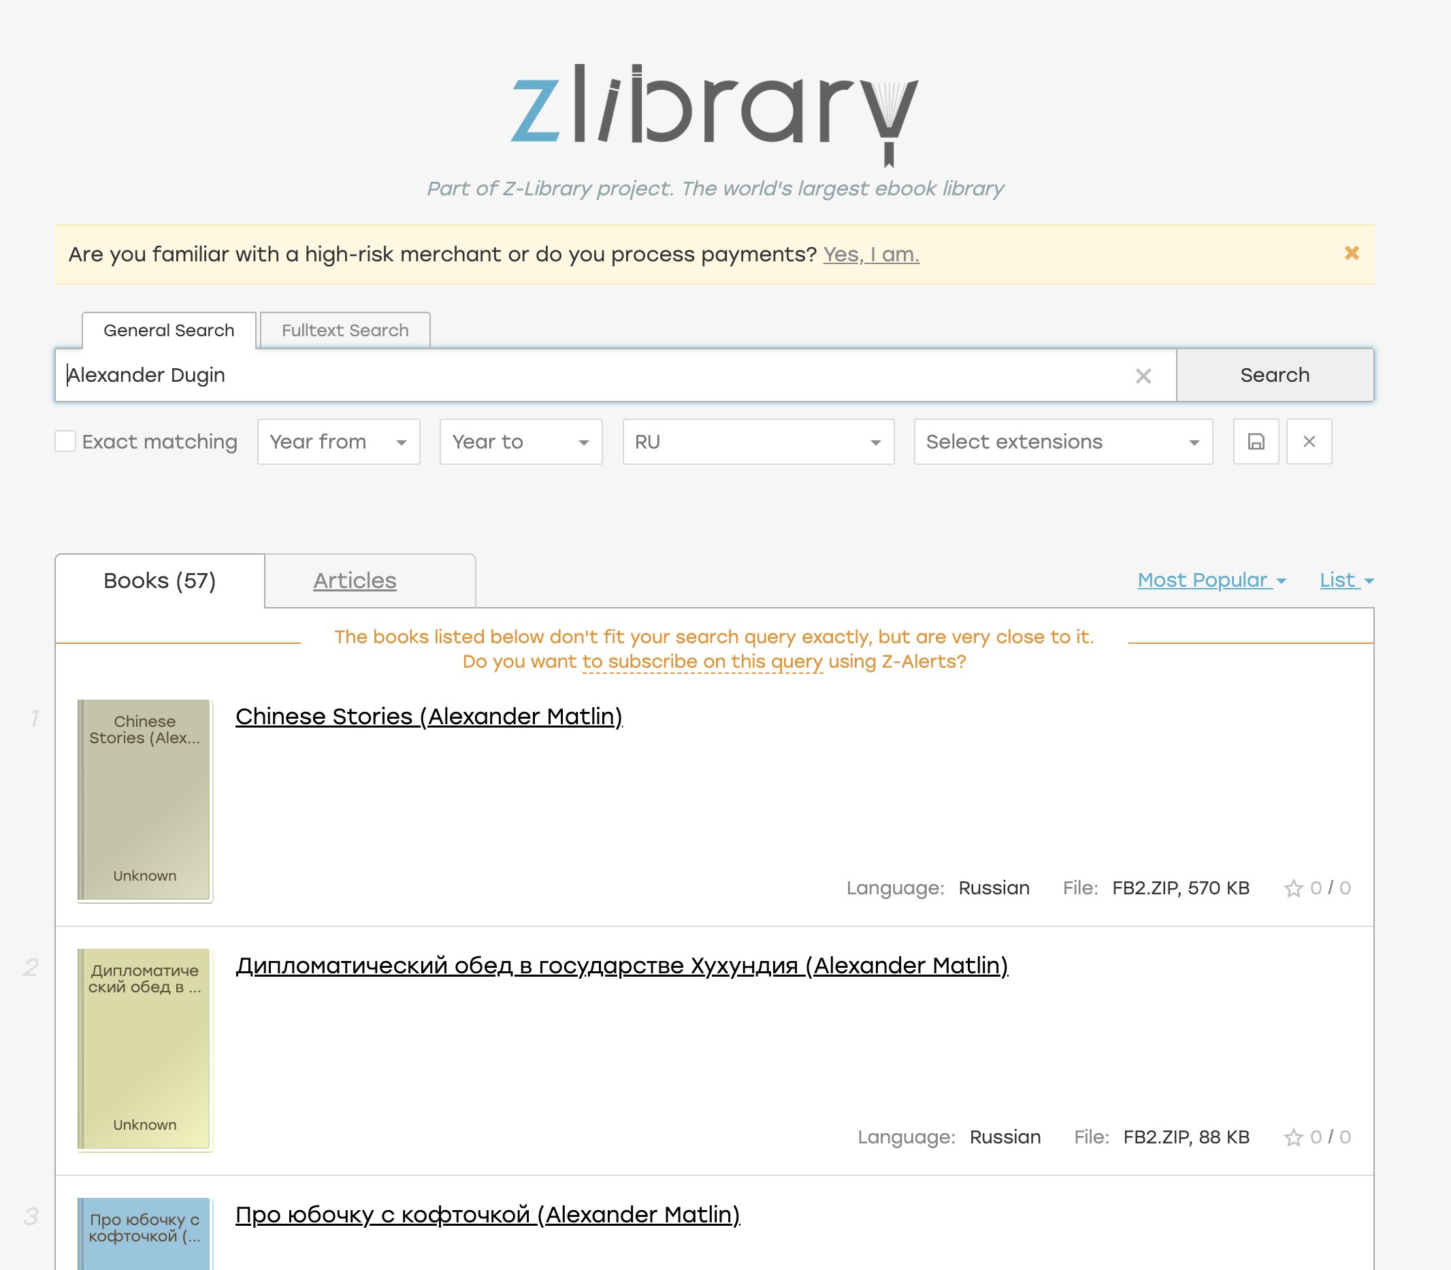Switch to the Fulltext Search tab
This screenshot has height=1270, width=1451.
point(345,330)
